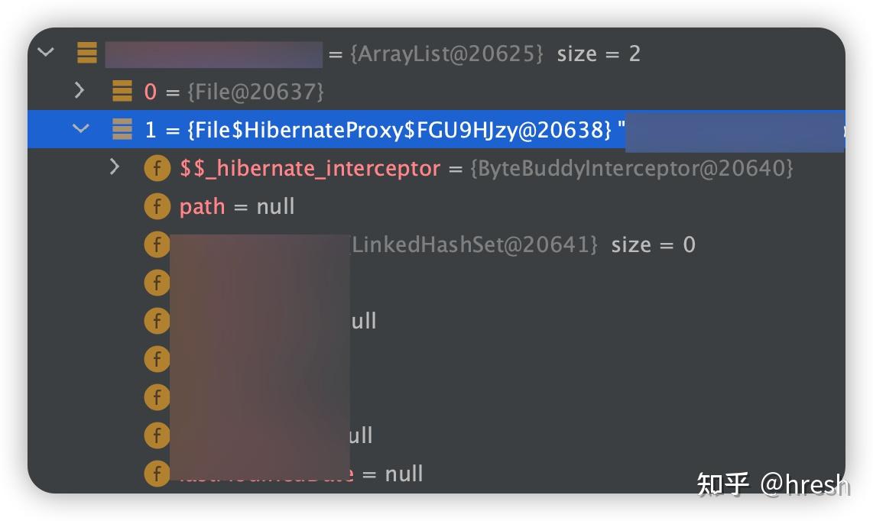The height and width of the screenshot is (521, 873).
Task: Select the LinkedHashSet@20641 size = 0 row
Action: point(436,245)
